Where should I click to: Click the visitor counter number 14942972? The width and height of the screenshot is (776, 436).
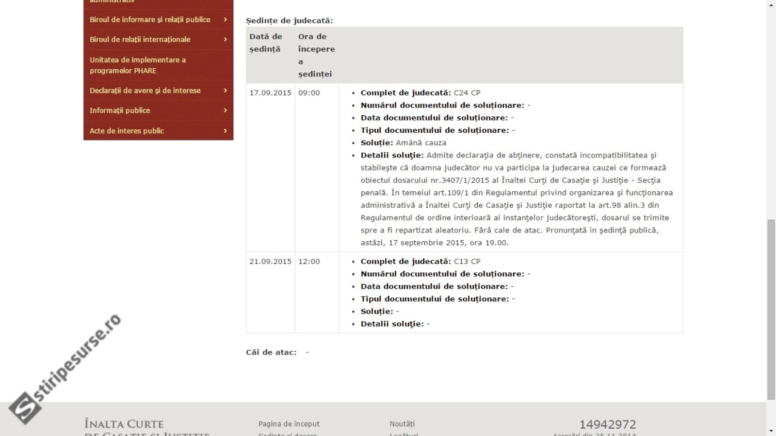[607, 425]
